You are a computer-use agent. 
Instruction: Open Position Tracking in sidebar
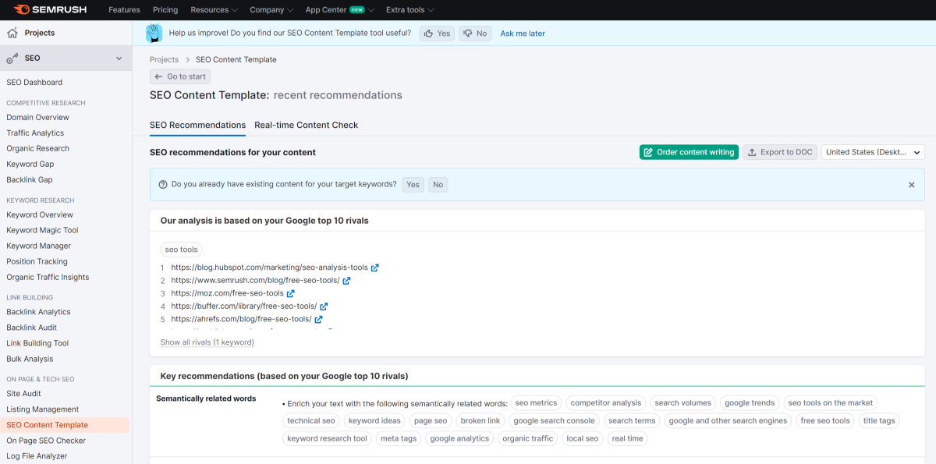tap(37, 261)
